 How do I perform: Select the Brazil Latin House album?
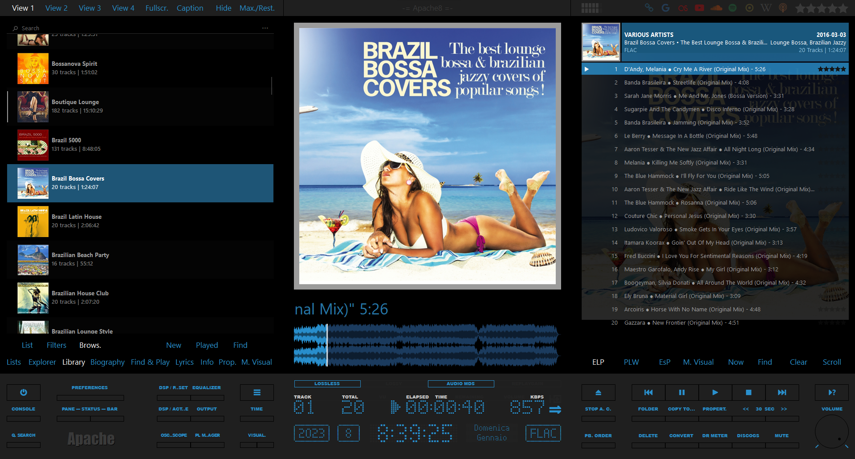point(140,221)
